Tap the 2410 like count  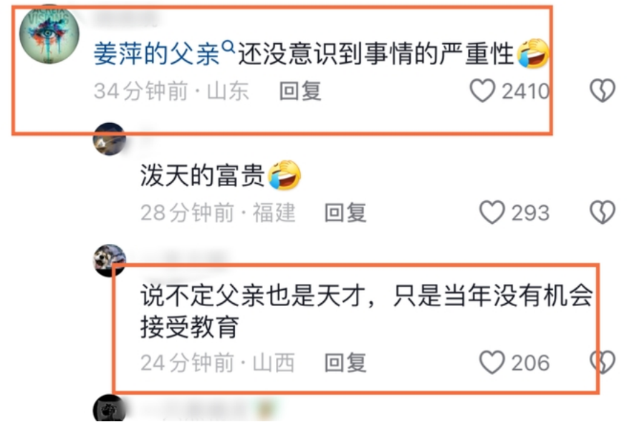pos(526,91)
